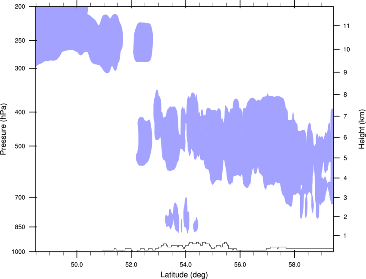The width and height of the screenshot is (366, 279).
Task: Click the 200 pressure tick label
Action: click(x=20, y=6)
